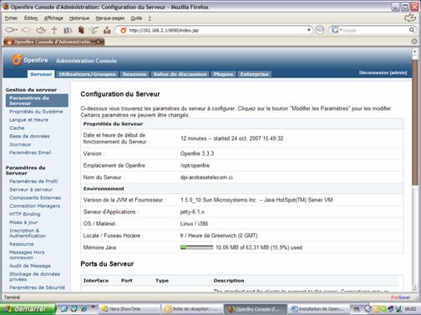Select the Serveur tab
The image size is (421, 315).
point(41,74)
